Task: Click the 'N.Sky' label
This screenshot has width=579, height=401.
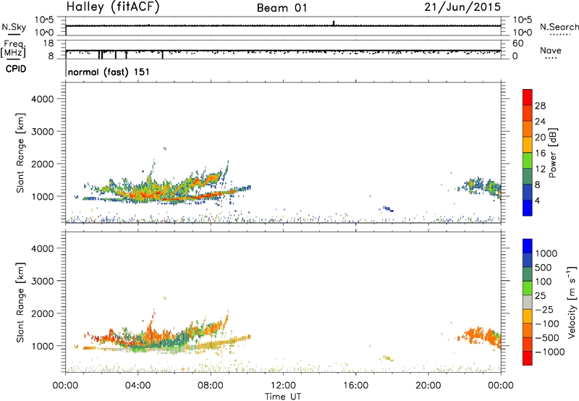Action: point(14,27)
